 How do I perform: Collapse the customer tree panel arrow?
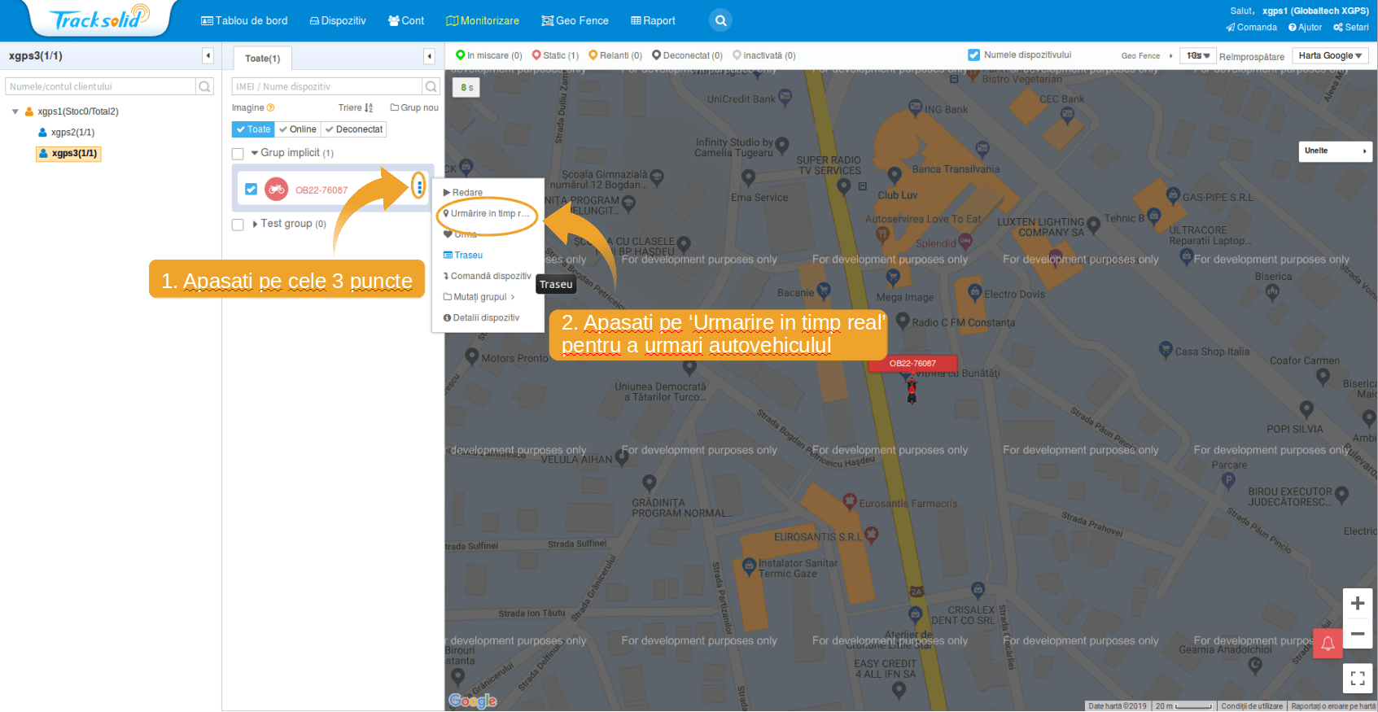208,55
